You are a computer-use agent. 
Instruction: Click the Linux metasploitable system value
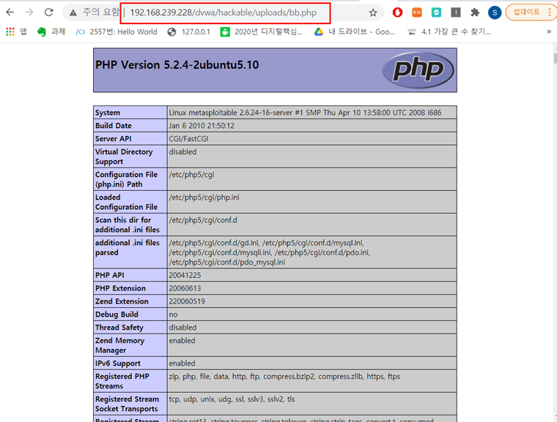coord(305,113)
